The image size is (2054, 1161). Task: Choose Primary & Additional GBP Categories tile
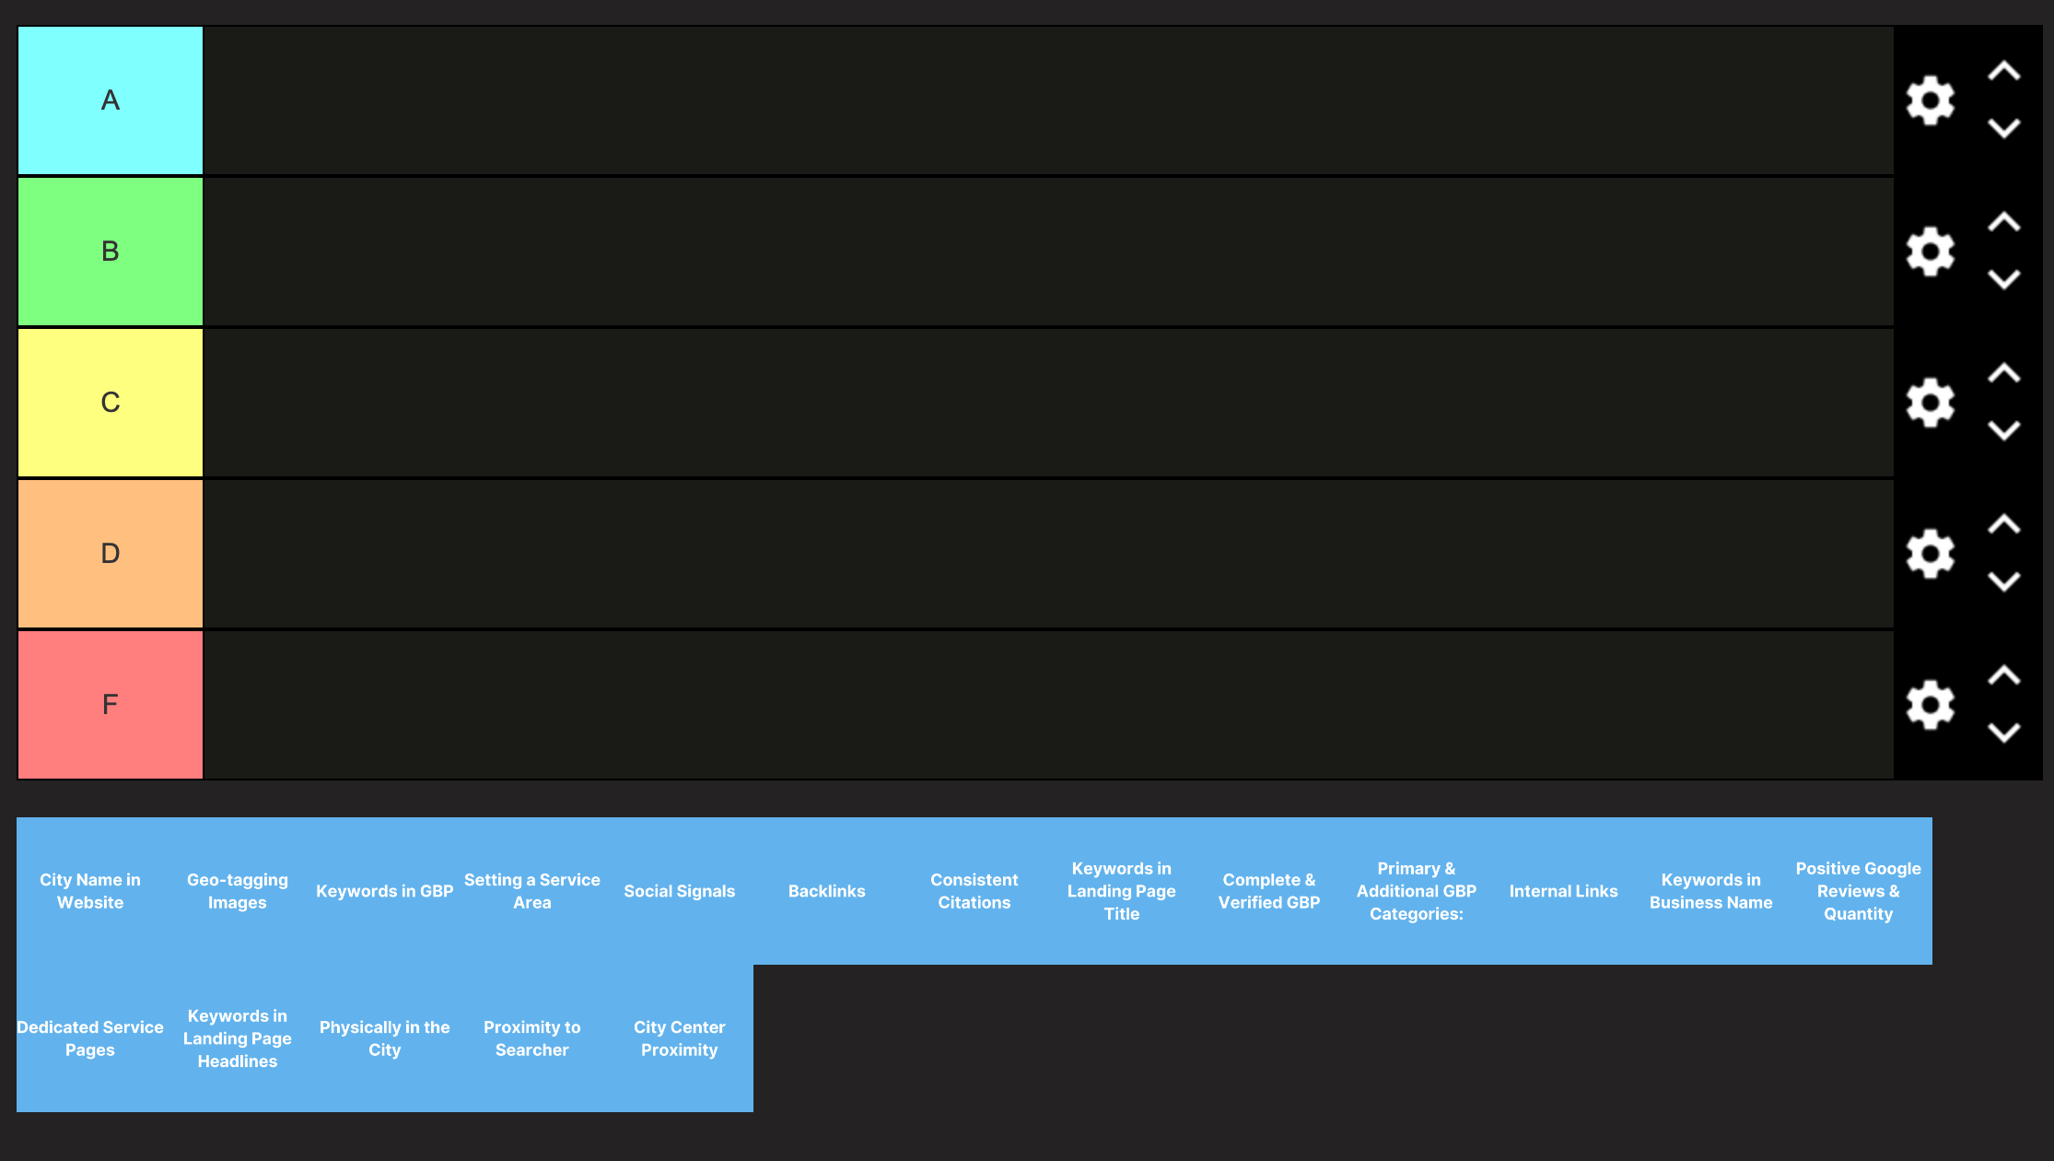[1417, 891]
